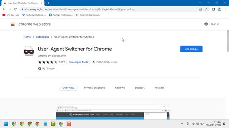Open the YouTube bookmark
Screen dimensions: 229x128
(x=11, y=15)
